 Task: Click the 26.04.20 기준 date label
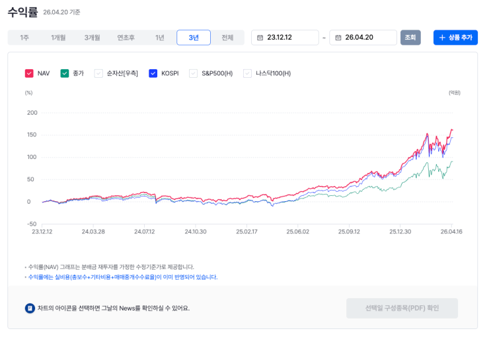(61, 12)
